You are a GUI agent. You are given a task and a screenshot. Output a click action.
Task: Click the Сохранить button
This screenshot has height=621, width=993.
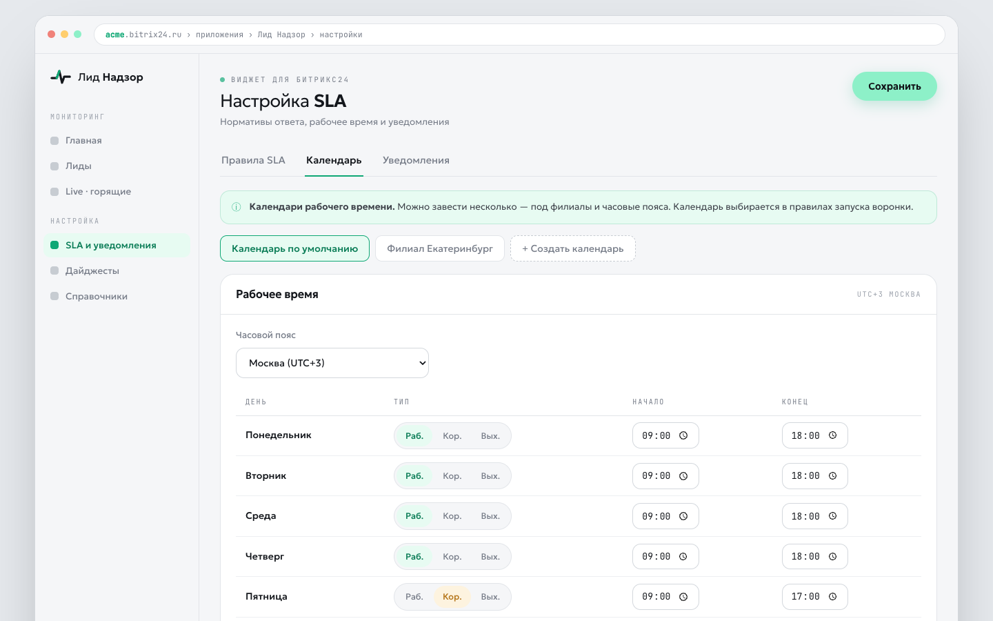click(894, 86)
